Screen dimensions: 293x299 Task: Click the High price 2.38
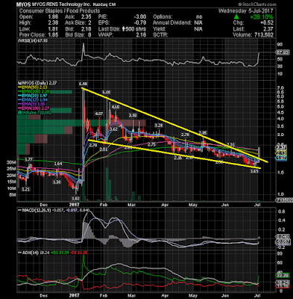coord(52,23)
